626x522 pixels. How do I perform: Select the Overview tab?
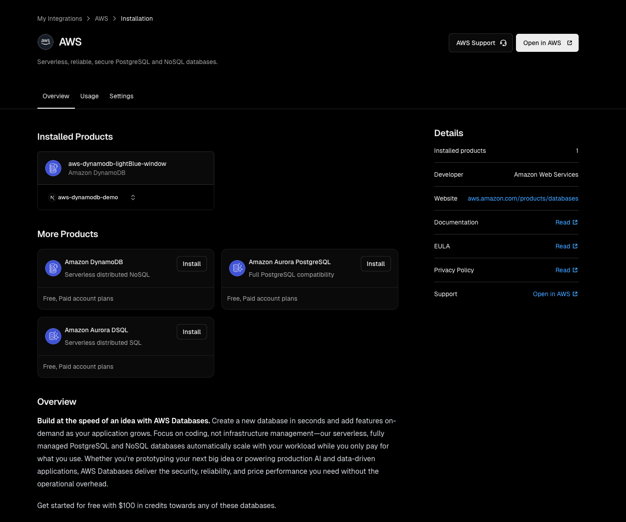click(x=56, y=96)
